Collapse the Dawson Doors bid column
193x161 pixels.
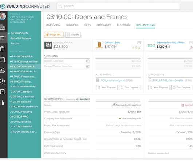pyautogui.click(x=139, y=43)
